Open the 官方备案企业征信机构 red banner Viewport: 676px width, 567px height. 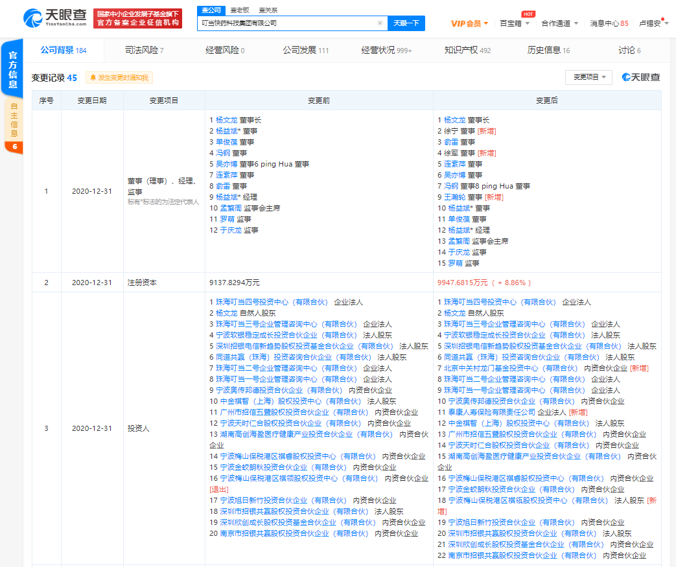(137, 19)
